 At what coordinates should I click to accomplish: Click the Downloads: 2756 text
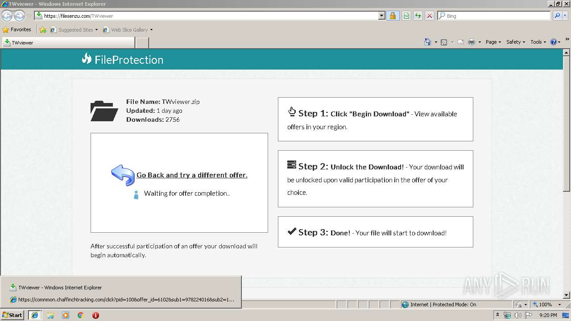pyautogui.click(x=153, y=119)
